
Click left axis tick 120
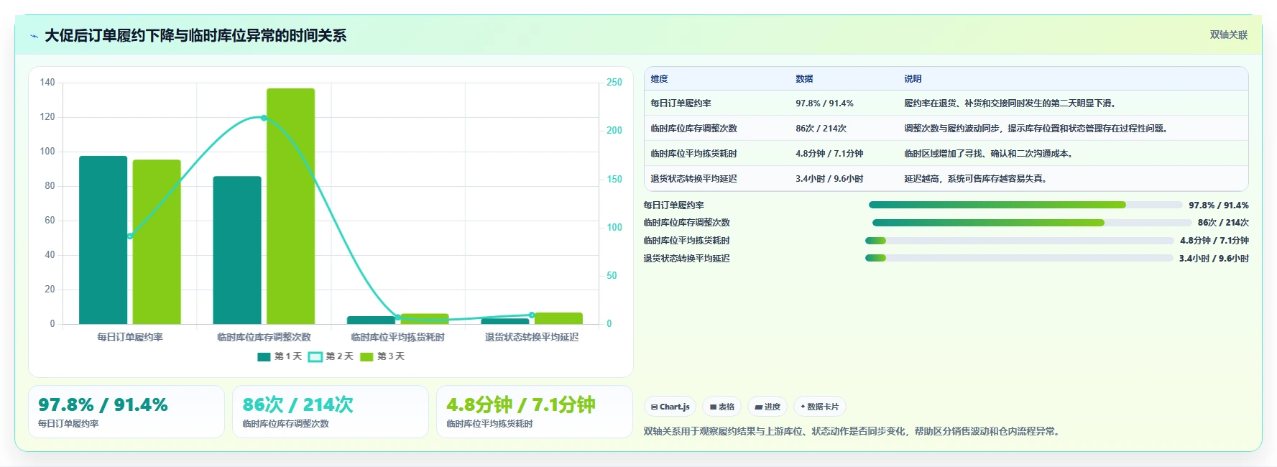pos(47,117)
